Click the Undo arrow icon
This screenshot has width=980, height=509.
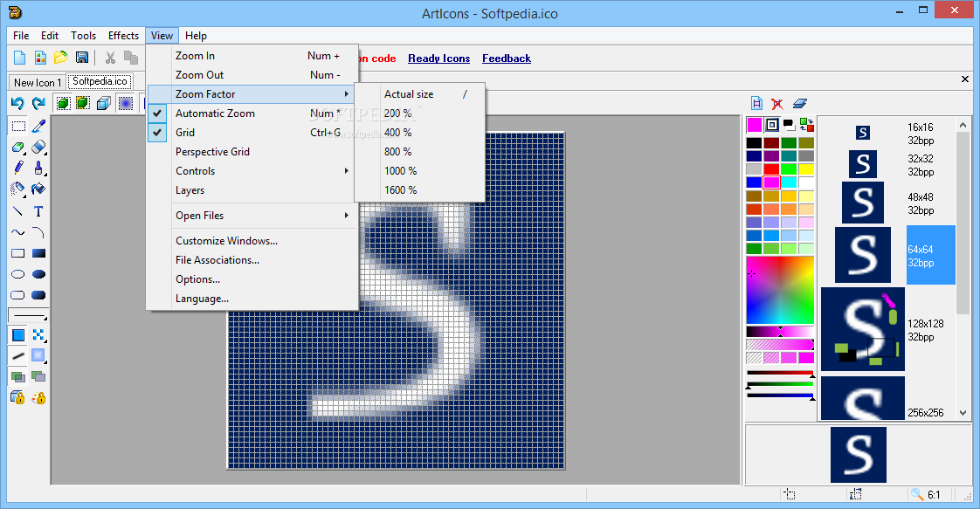[17, 103]
